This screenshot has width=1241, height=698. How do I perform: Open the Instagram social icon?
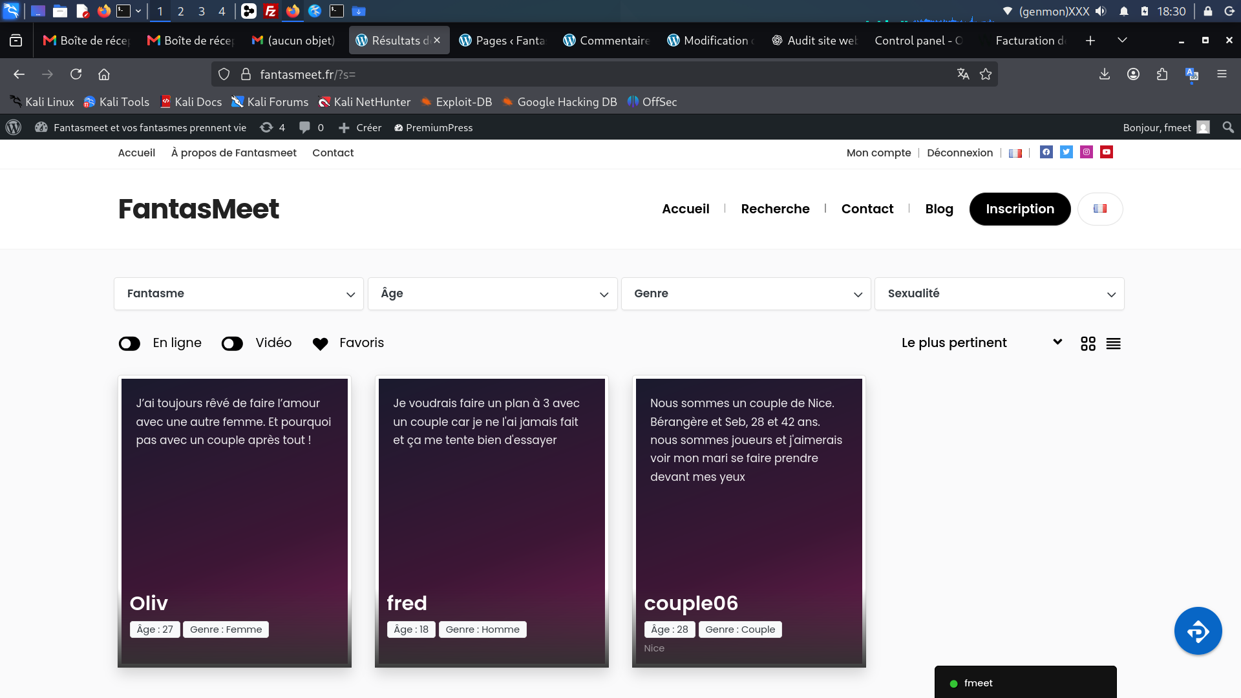point(1087,152)
